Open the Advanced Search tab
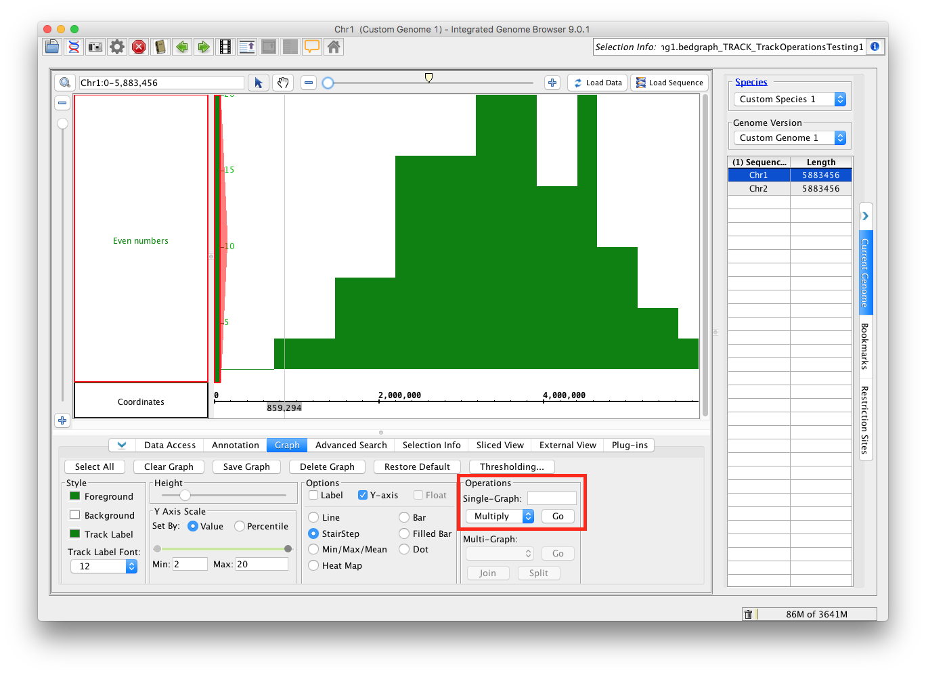 click(x=351, y=445)
